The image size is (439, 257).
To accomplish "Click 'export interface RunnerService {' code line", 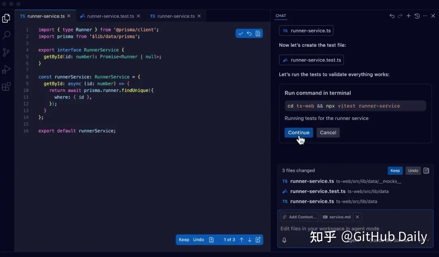I will [81, 50].
